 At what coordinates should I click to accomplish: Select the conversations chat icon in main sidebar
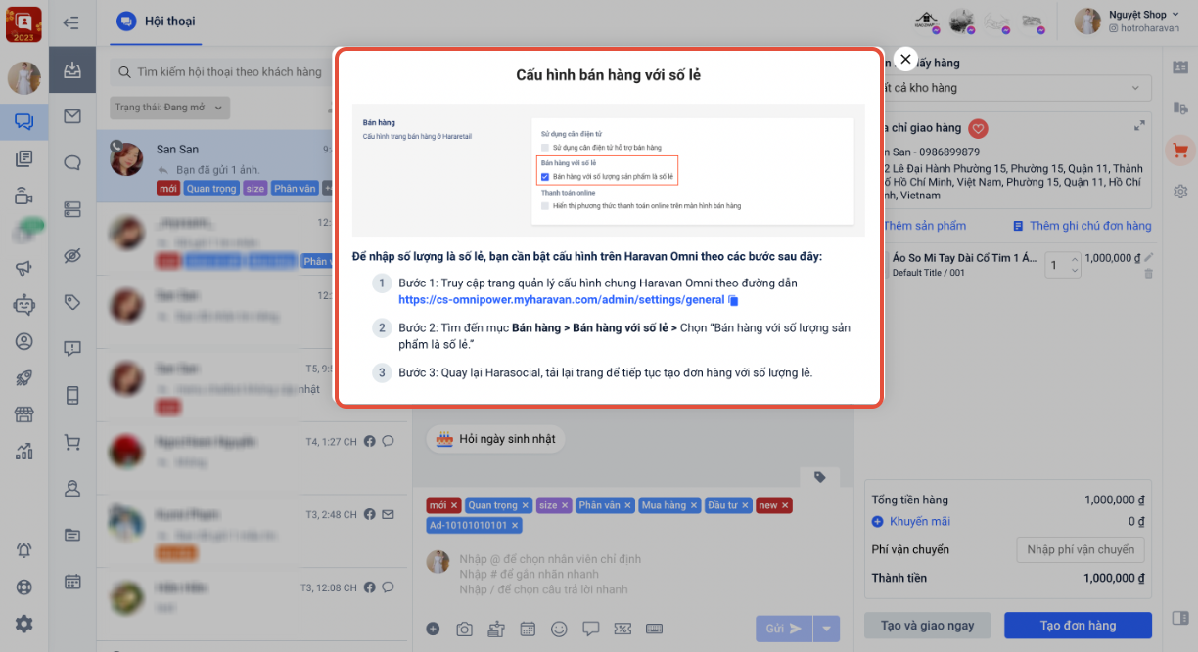pos(24,122)
